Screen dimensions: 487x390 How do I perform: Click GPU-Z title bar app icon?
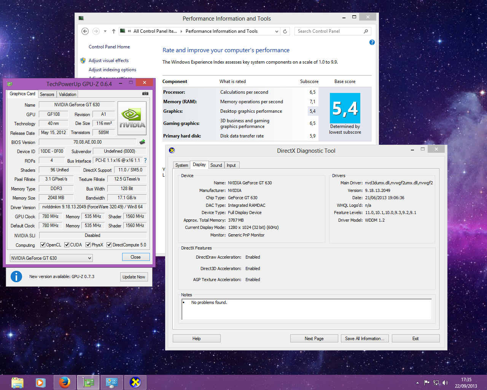click(10, 84)
